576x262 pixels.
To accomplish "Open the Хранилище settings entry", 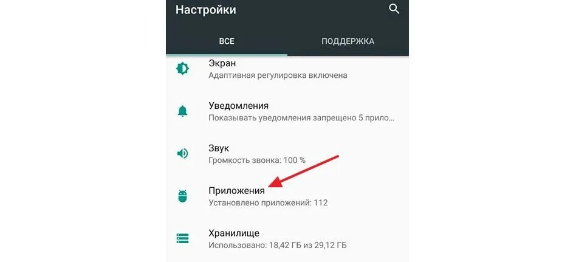I will 287,238.
